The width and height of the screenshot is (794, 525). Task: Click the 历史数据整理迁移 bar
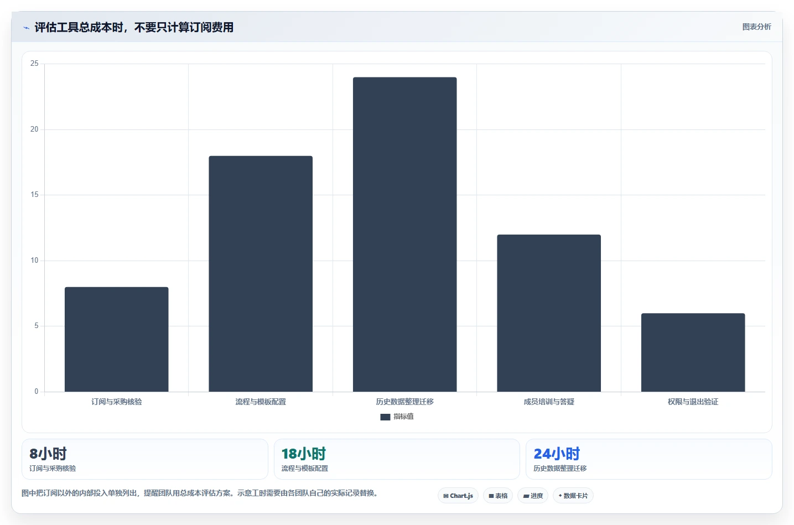tap(405, 235)
